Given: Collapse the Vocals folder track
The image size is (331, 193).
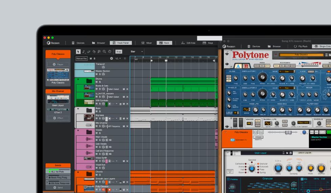Looking at the screenshot, I should [x=78, y=131].
